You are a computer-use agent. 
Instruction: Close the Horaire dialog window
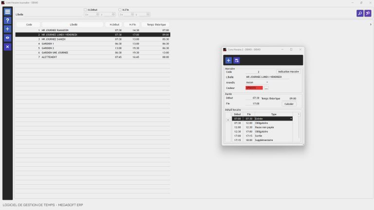point(300,50)
